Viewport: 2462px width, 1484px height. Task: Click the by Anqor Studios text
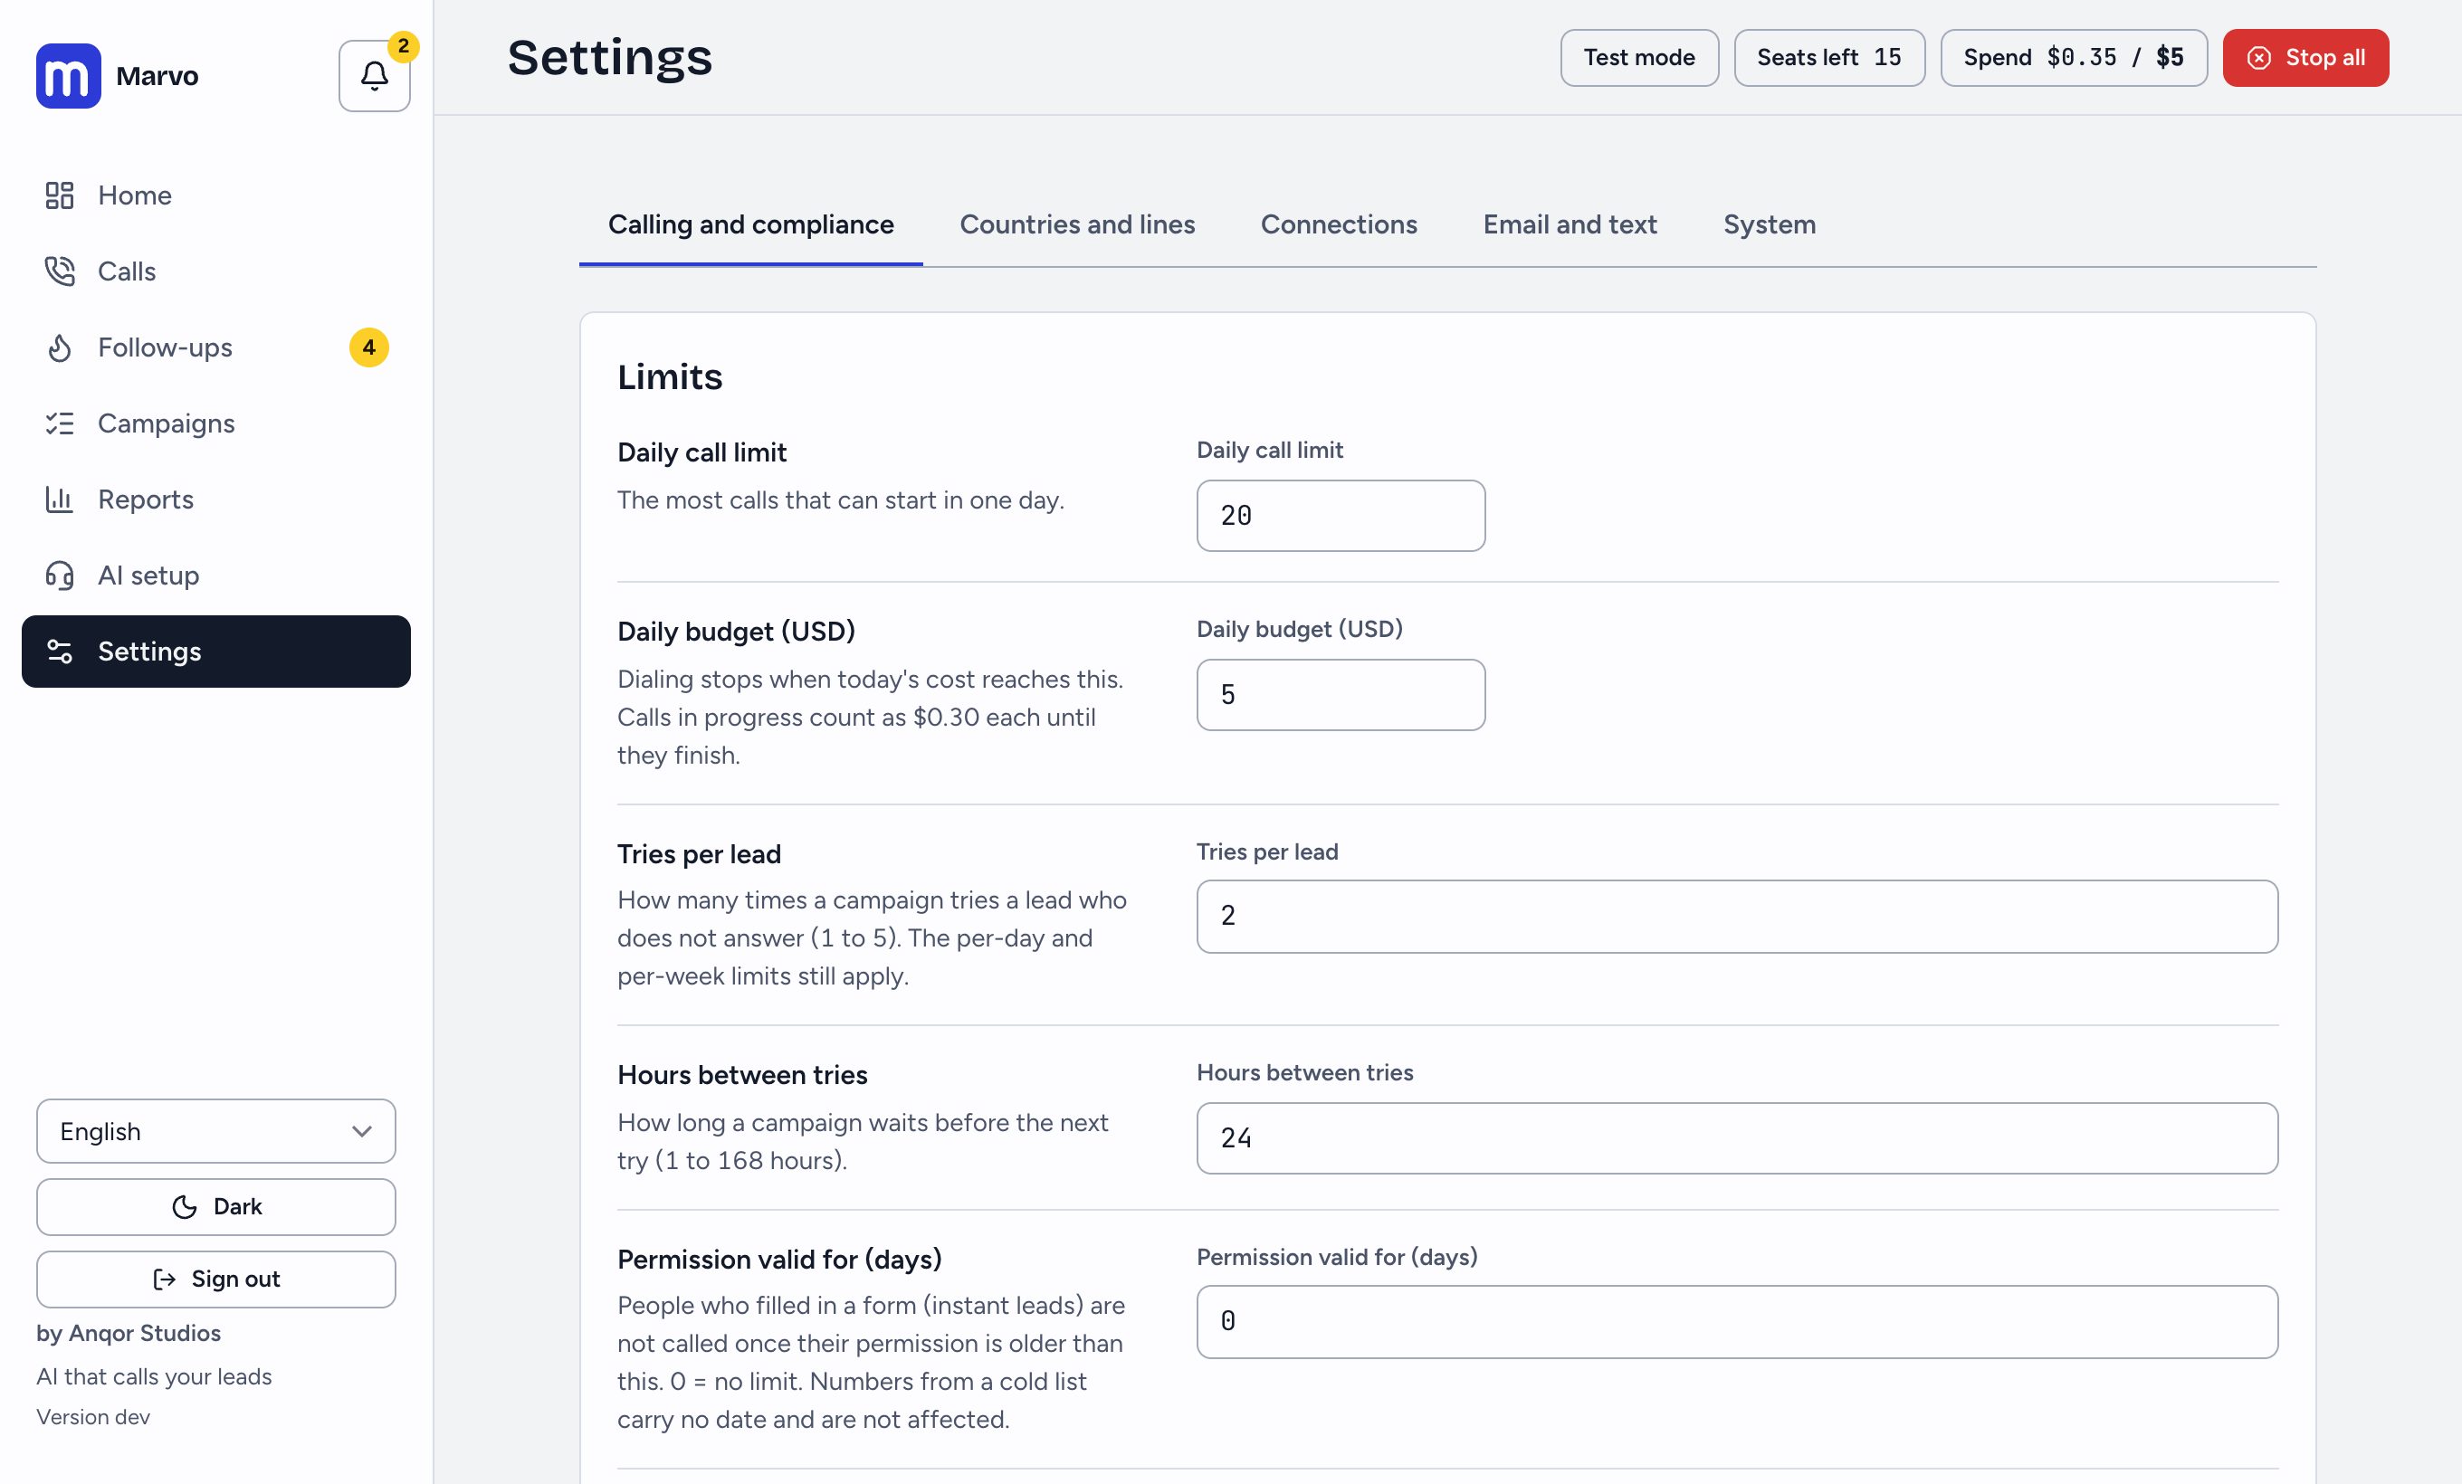click(x=129, y=1333)
